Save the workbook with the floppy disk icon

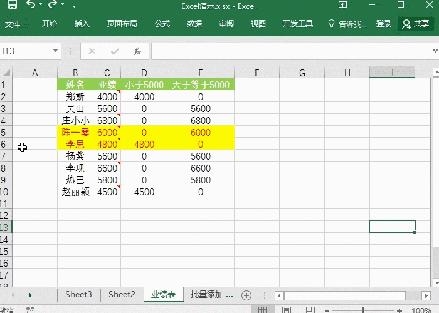(x=13, y=4)
